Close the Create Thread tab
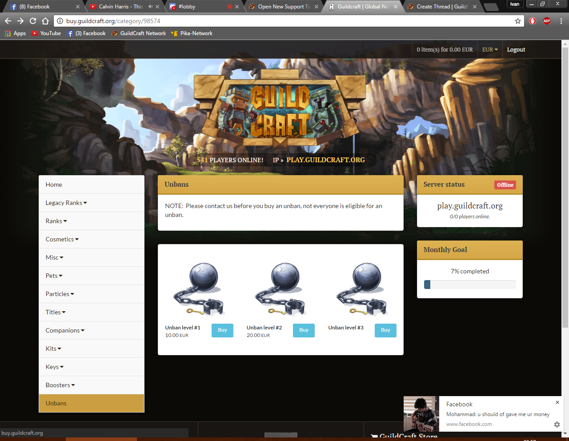This screenshot has height=441, width=569. click(475, 7)
